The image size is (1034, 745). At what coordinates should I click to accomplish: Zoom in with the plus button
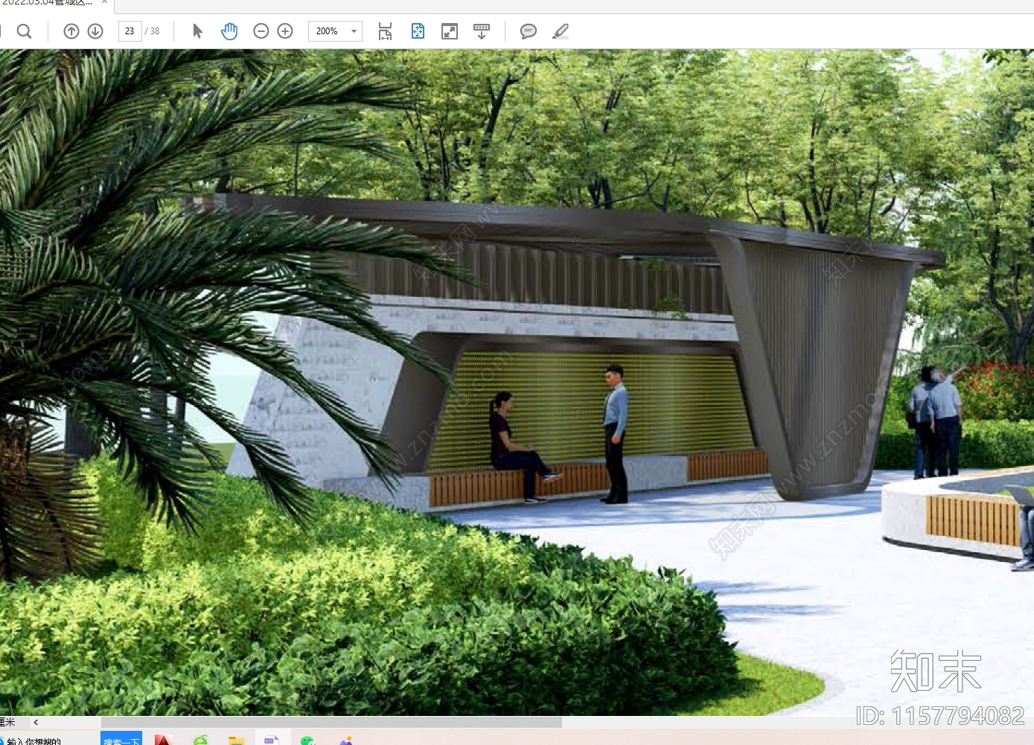click(285, 31)
